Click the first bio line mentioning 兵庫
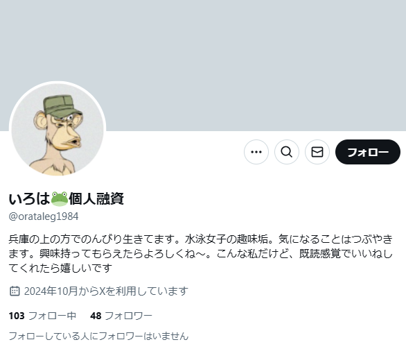406x349 pixels. 201,239
